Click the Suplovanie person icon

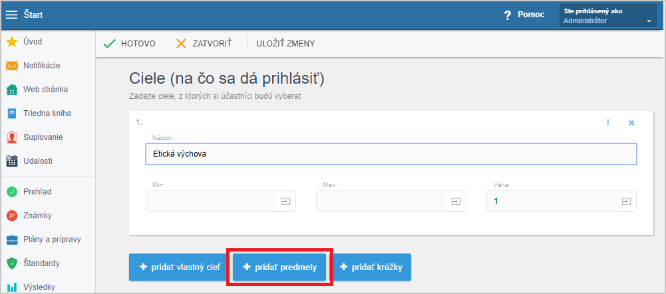[12, 137]
